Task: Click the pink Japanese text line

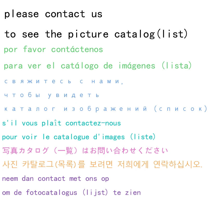Action: pos(85,151)
